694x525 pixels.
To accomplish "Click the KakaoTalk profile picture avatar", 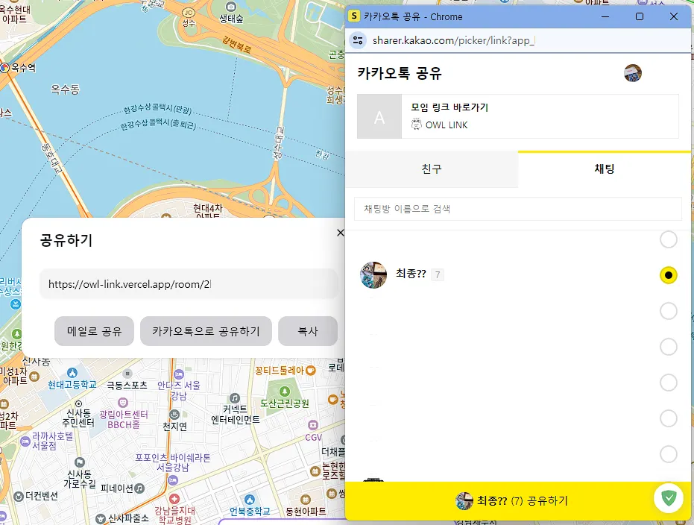I will (632, 73).
